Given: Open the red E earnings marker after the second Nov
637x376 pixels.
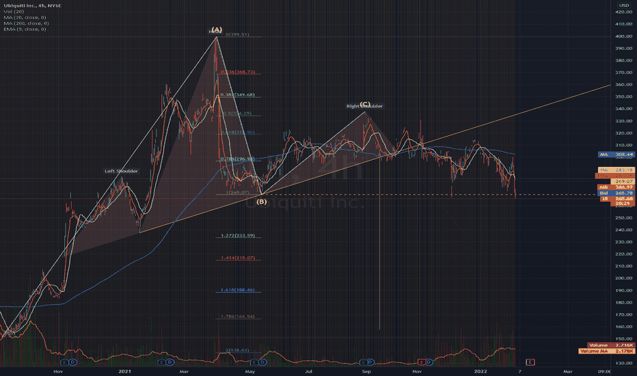Looking at the screenshot, I should coord(421,362).
